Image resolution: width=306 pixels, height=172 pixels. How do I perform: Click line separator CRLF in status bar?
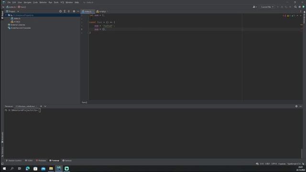pos(267,164)
